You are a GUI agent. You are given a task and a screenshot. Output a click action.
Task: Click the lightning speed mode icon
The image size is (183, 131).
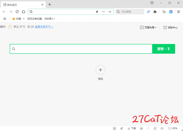[x=97, y=12]
